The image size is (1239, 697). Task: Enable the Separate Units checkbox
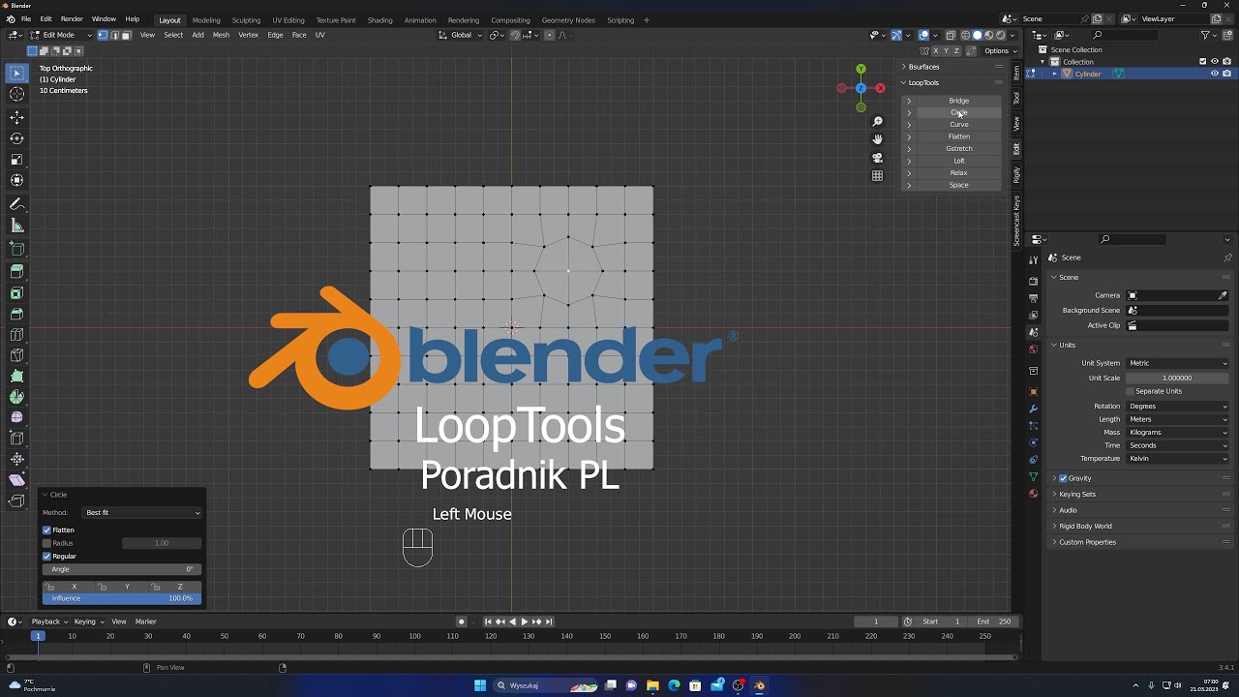pos(1130,391)
